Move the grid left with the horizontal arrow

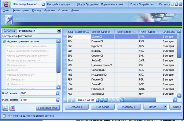(x=122, y=100)
